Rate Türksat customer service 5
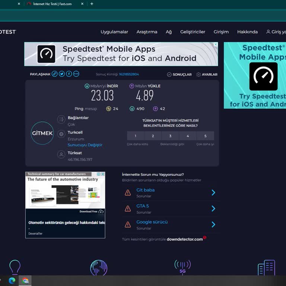This screenshot has height=286, width=286. pos(206,136)
